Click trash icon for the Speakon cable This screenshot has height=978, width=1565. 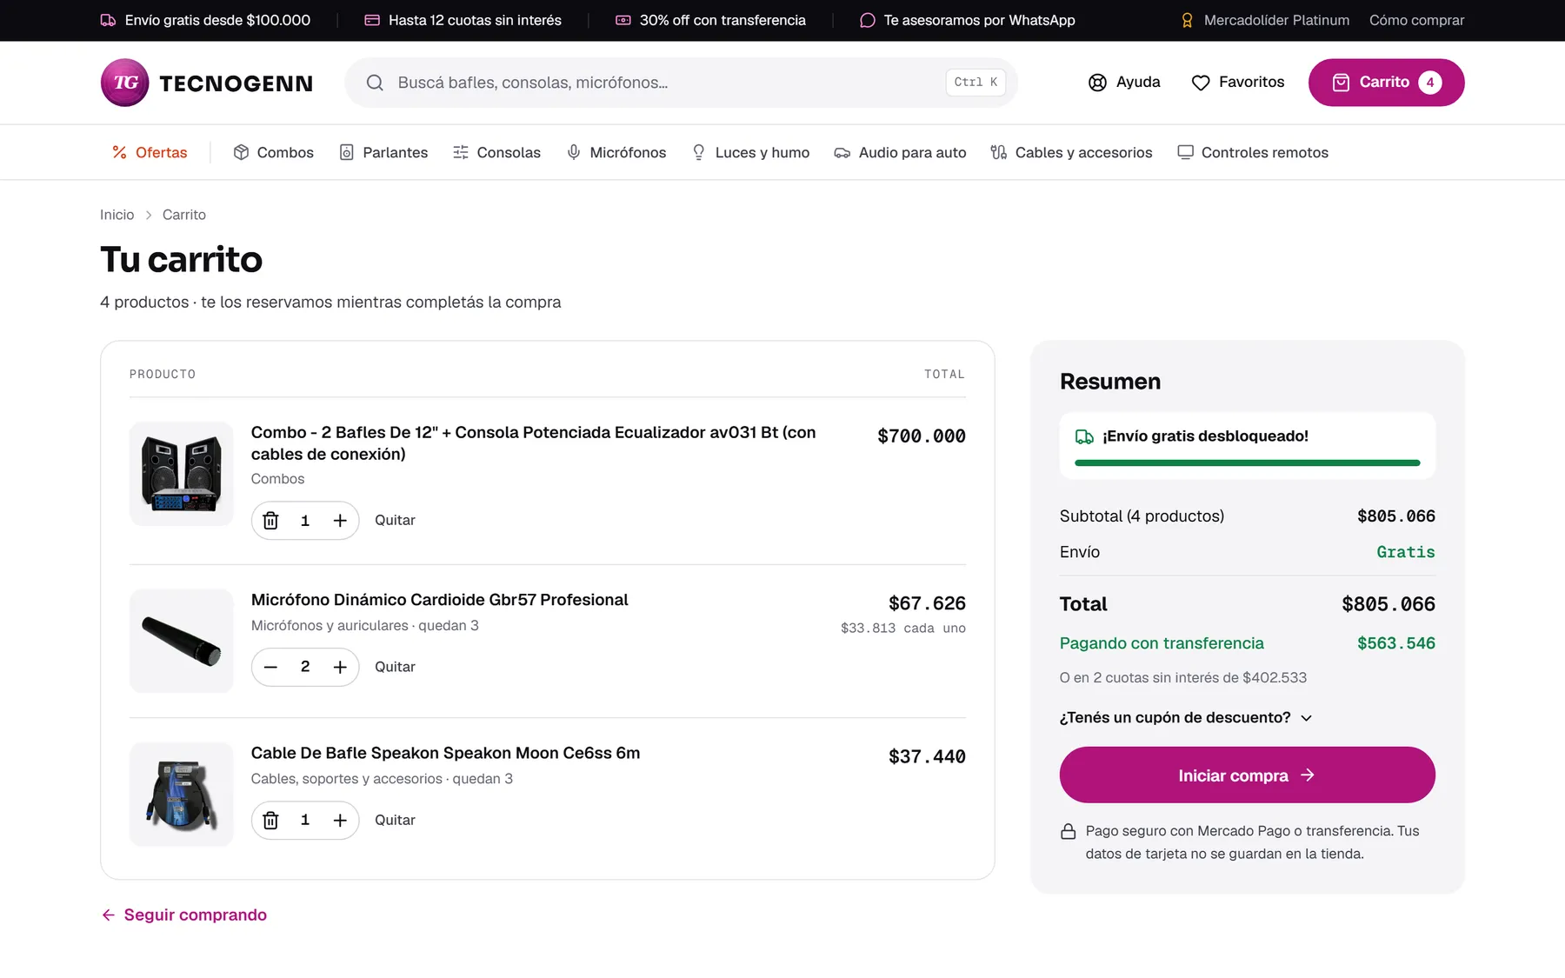coord(270,821)
